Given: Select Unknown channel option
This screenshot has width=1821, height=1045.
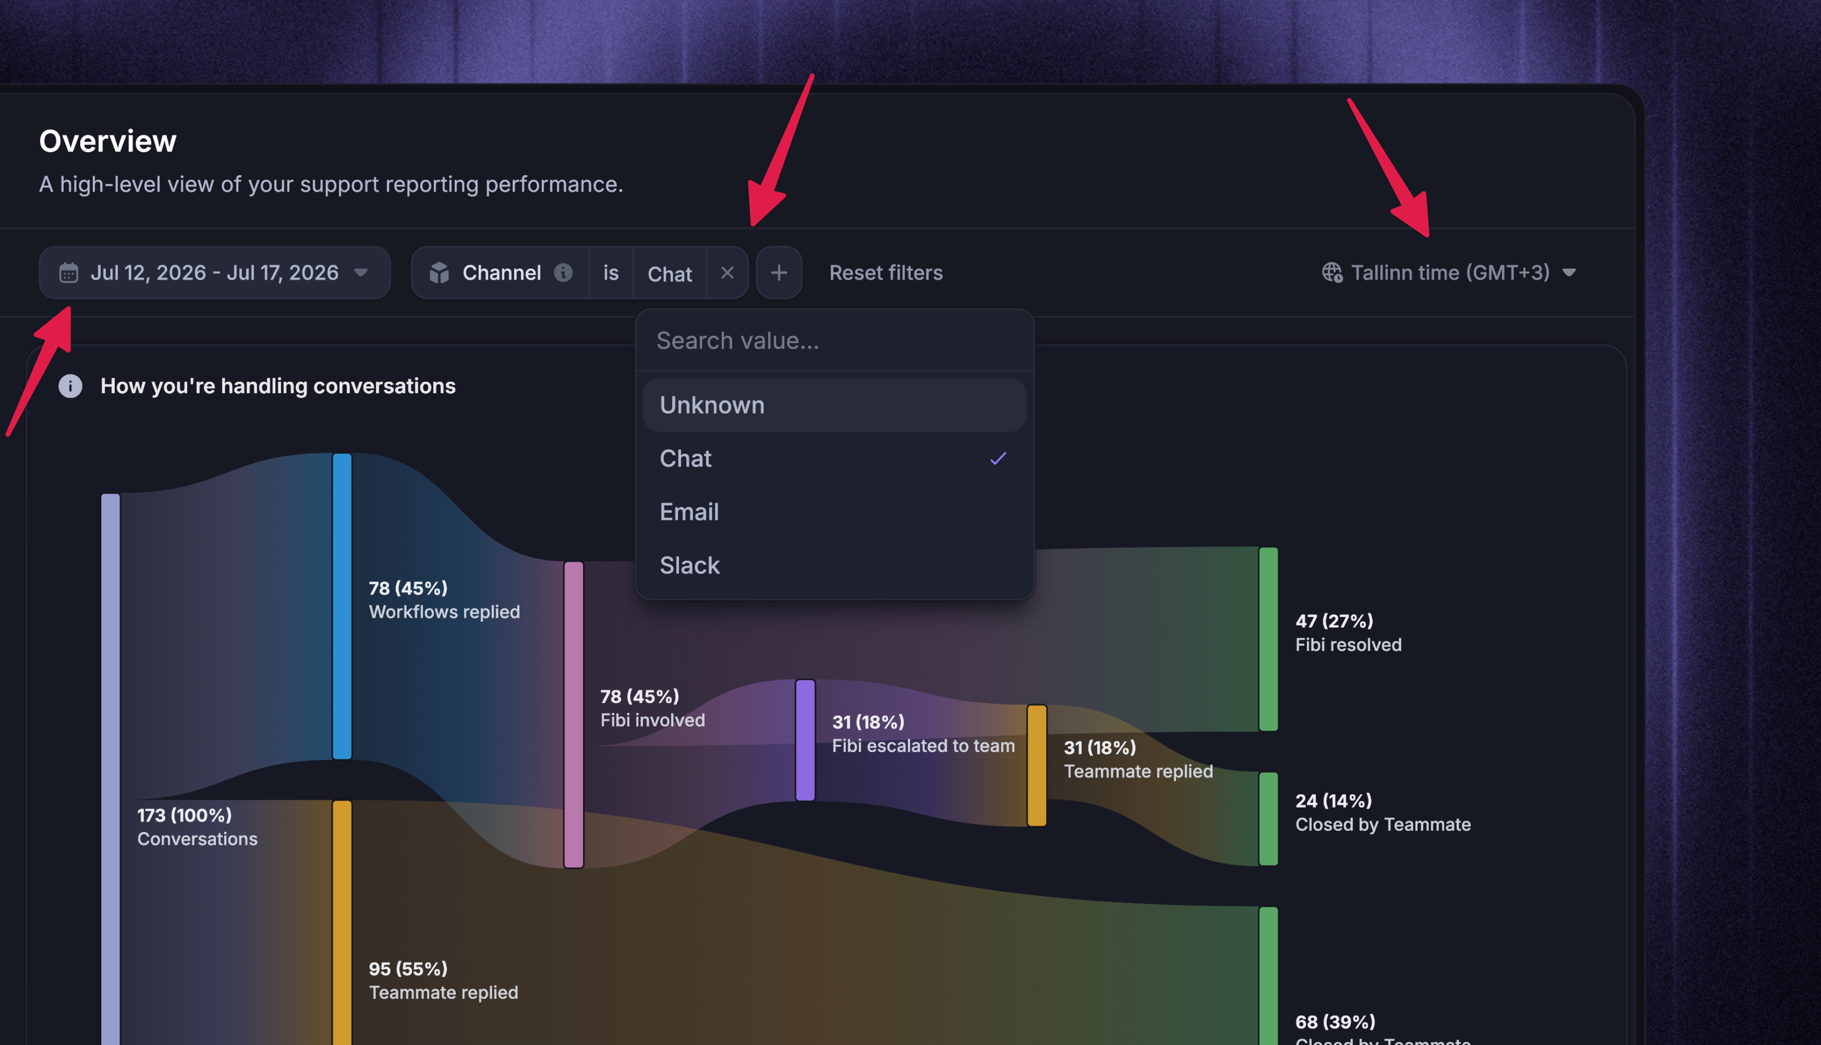Looking at the screenshot, I should 835,405.
